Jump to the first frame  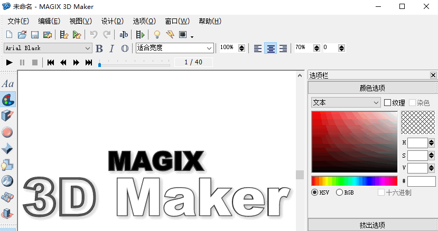51,62
